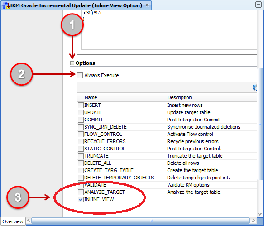Select the 'Truncate the target table' cell
The width and height of the screenshot is (264, 226).
[x=212, y=156]
